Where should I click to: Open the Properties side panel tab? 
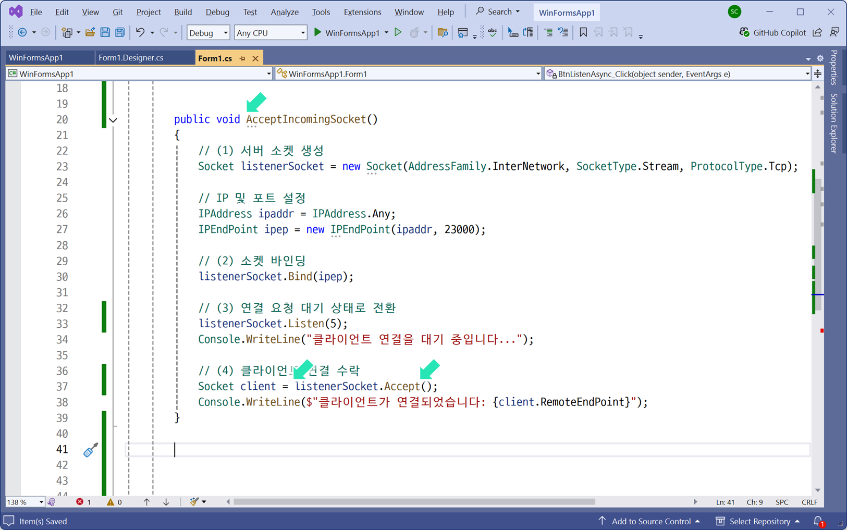(x=834, y=67)
